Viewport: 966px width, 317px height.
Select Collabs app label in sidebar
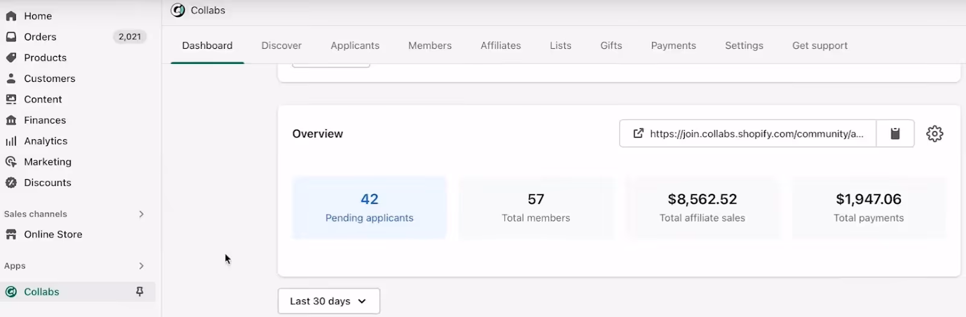(x=42, y=292)
